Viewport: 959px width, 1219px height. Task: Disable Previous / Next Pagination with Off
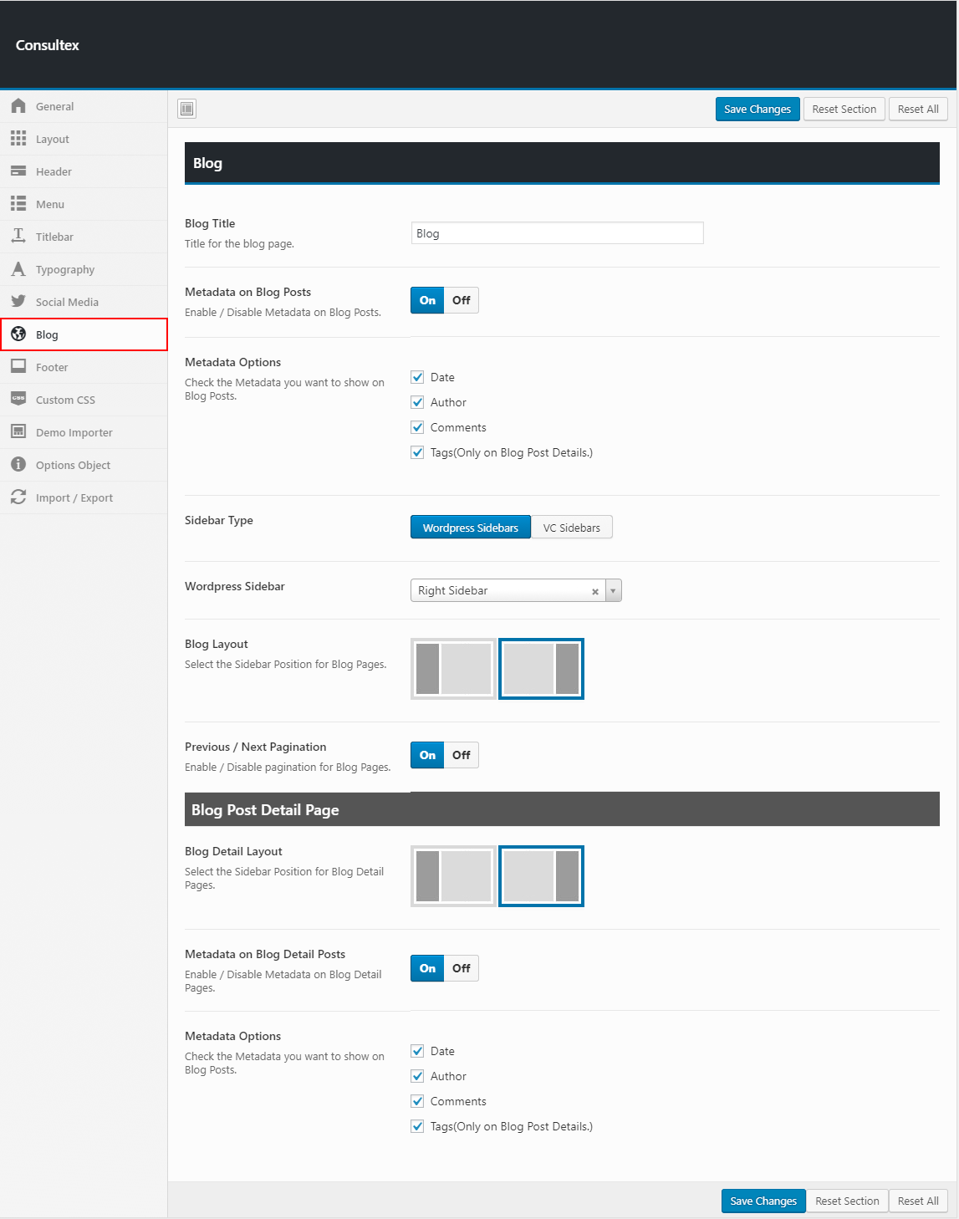click(462, 755)
